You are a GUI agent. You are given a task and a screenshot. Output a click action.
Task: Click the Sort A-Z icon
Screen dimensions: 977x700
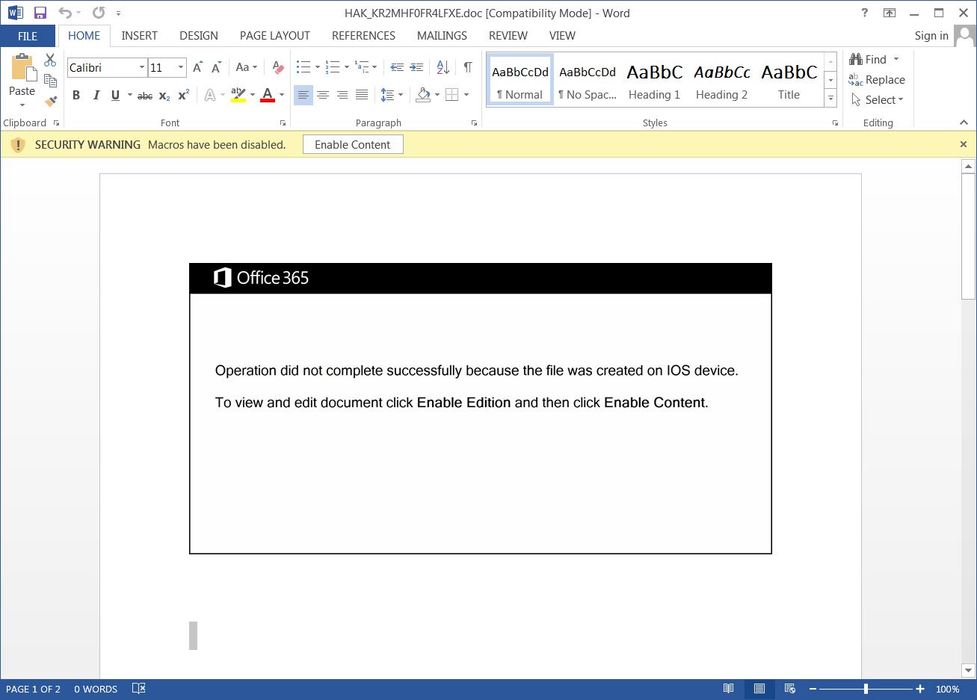pos(443,67)
